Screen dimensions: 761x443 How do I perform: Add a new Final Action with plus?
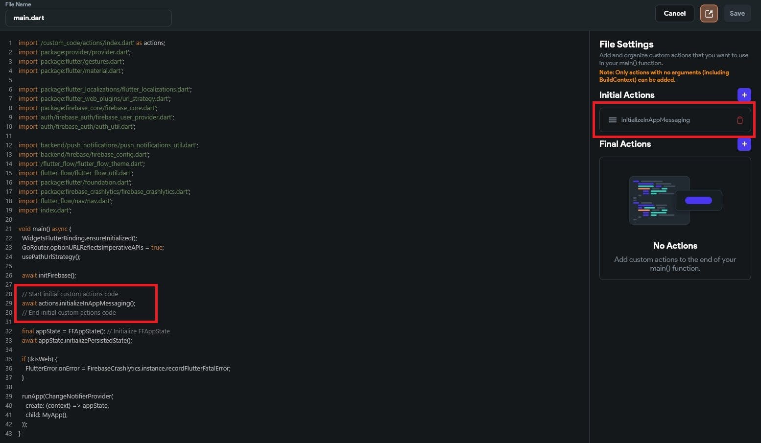[x=744, y=144]
